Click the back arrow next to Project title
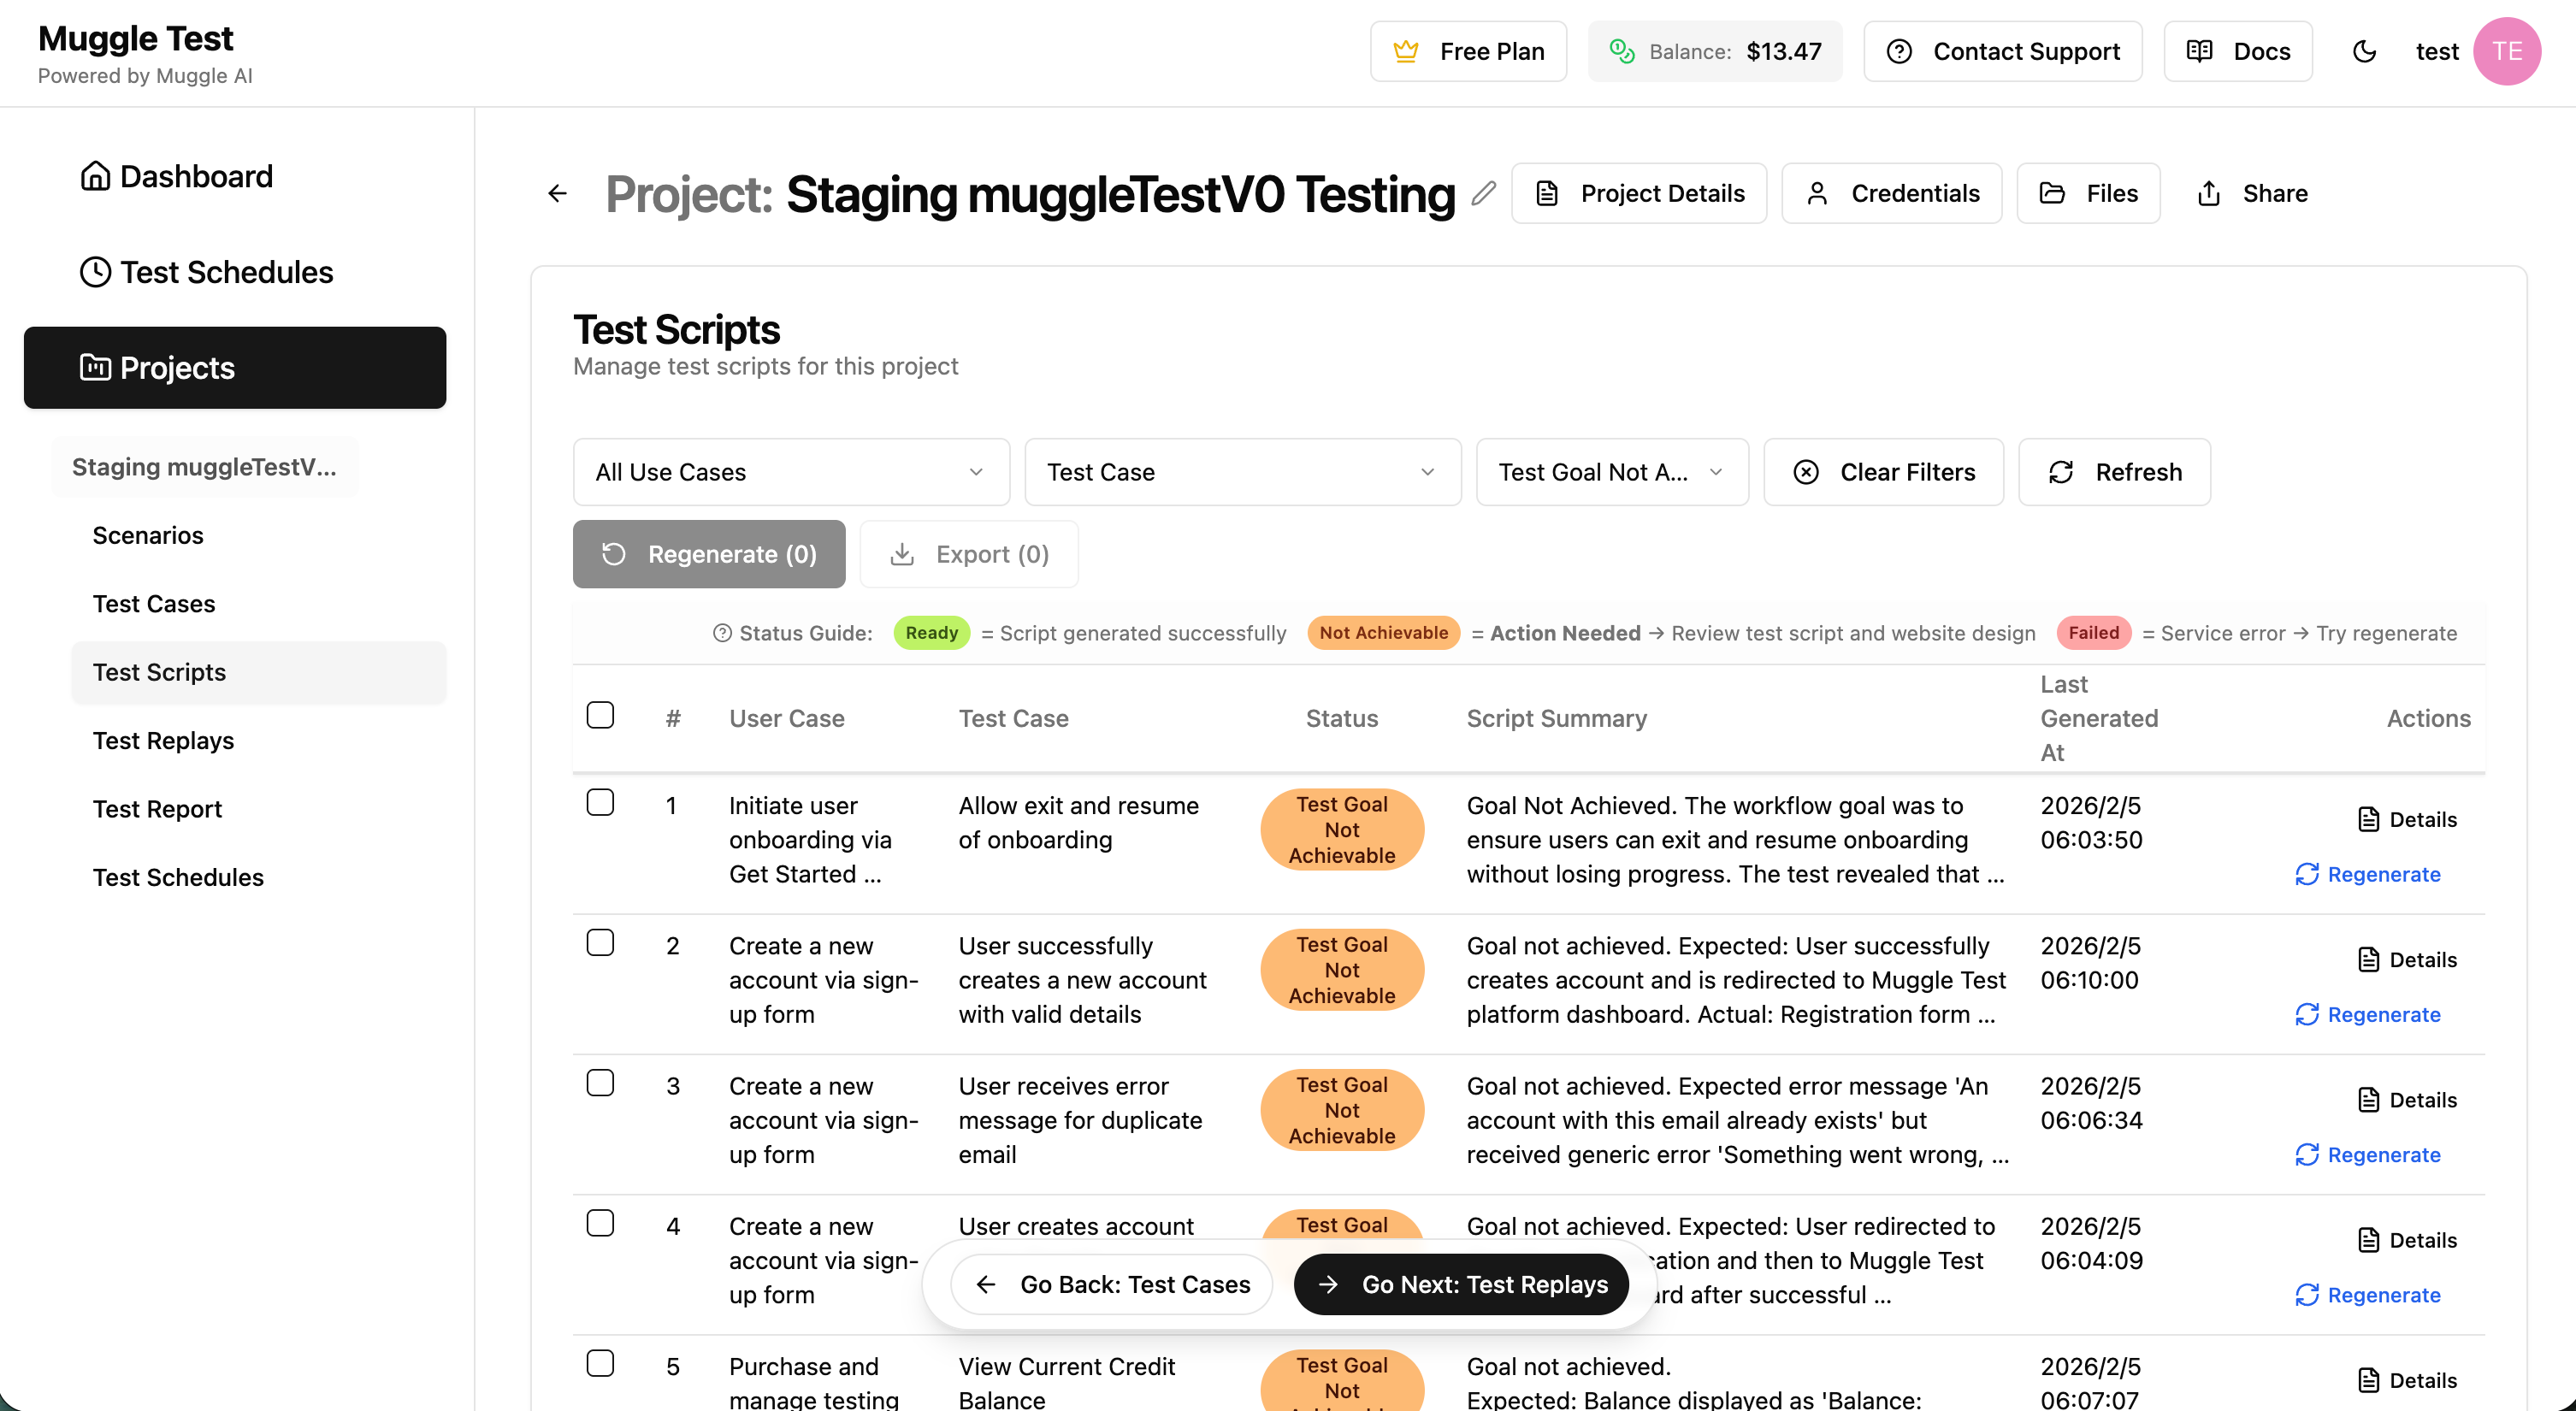The image size is (2576, 1411). tap(558, 193)
